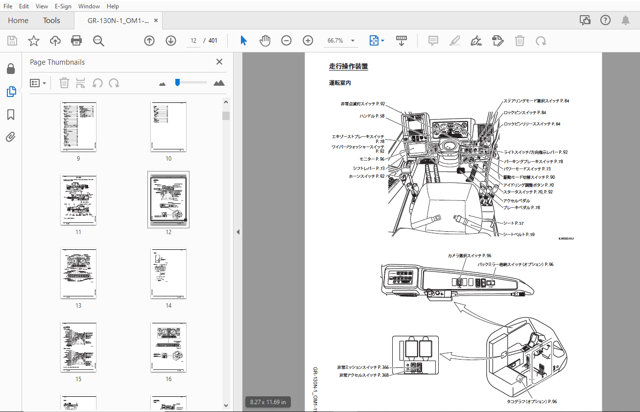Open the File menu
Image resolution: width=640 pixels, height=412 pixels.
pos(8,6)
